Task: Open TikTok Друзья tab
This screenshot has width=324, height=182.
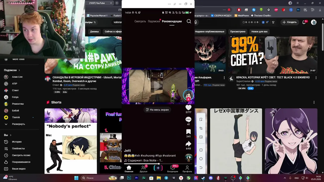Action: 144,169
